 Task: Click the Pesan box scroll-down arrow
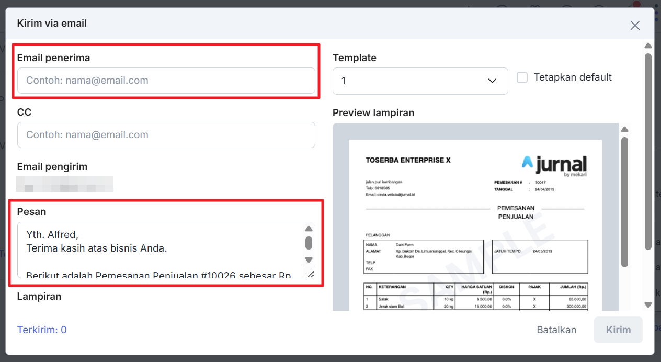tap(309, 260)
